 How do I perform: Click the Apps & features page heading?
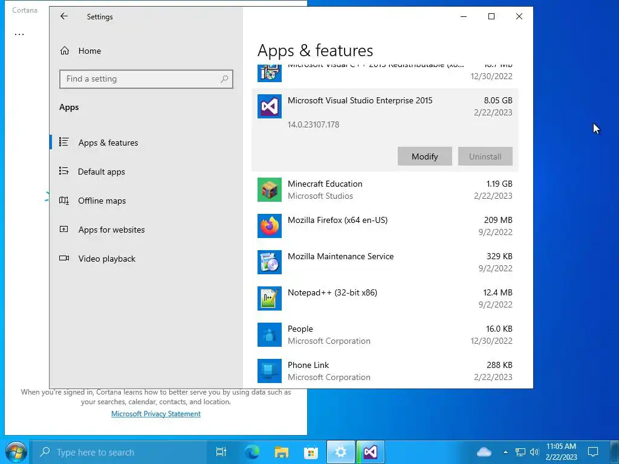[315, 51]
